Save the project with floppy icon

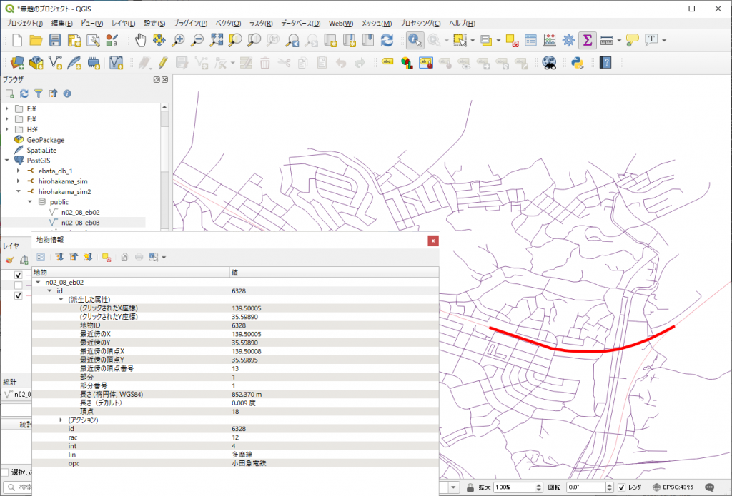[55, 40]
